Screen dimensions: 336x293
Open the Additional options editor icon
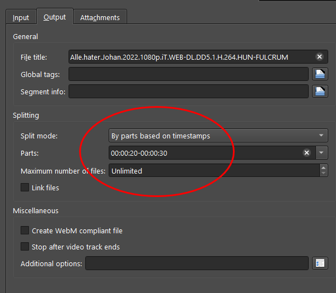[320, 263]
